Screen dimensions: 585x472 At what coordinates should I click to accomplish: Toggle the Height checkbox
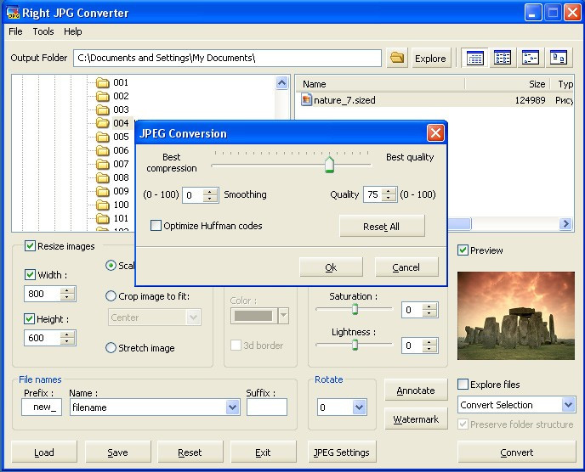29,319
